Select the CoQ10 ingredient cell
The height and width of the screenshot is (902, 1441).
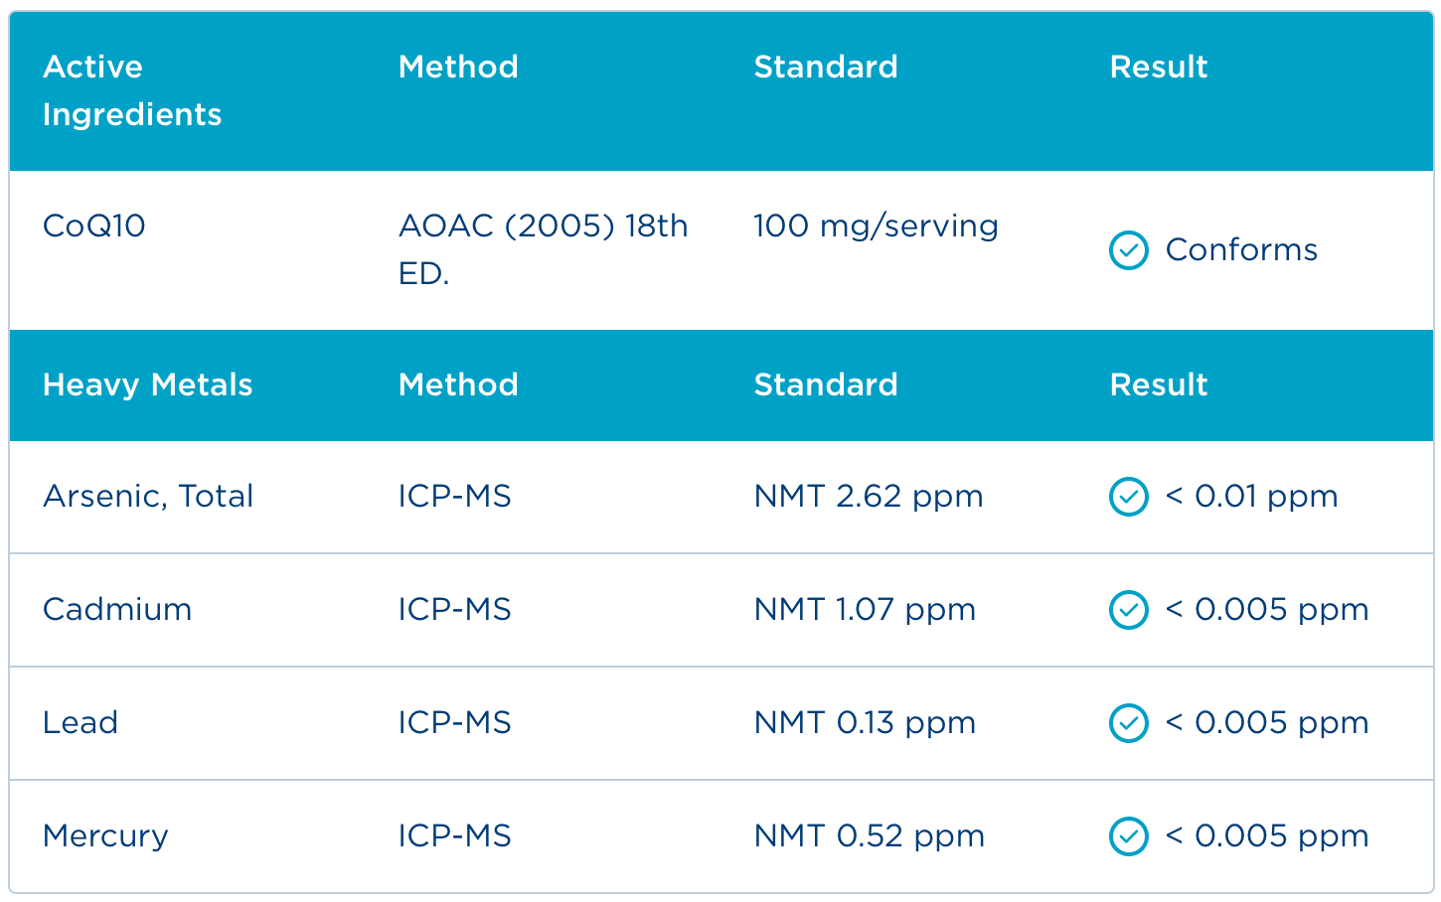(94, 225)
